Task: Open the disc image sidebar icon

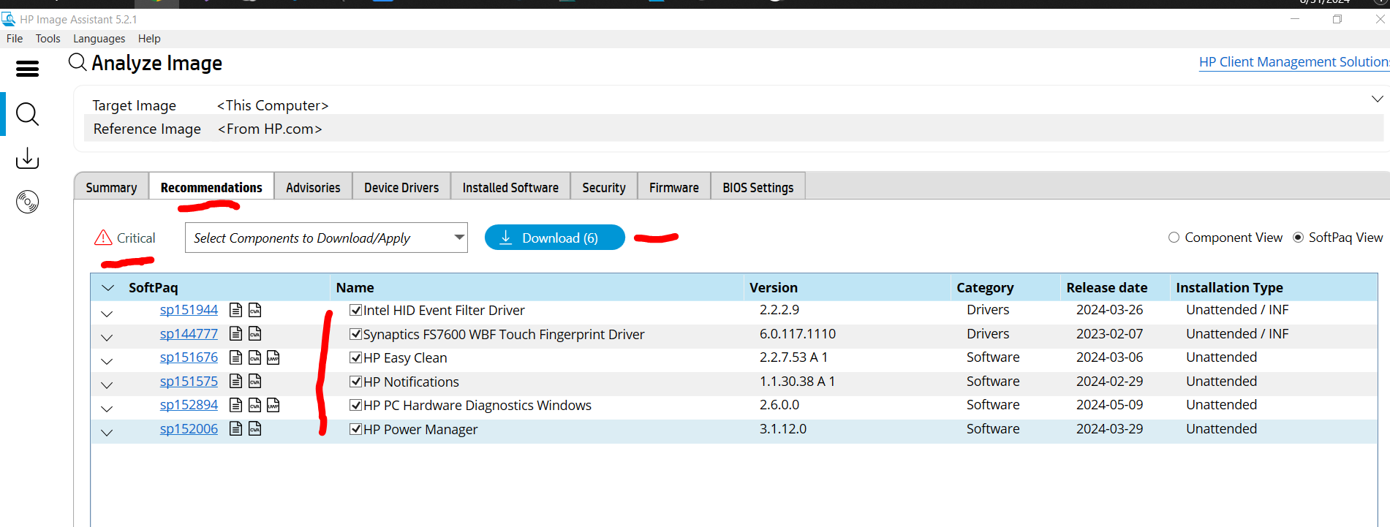Action: click(27, 201)
